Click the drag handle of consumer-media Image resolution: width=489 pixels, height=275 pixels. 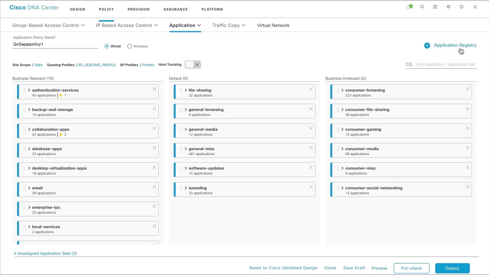pos(338,149)
